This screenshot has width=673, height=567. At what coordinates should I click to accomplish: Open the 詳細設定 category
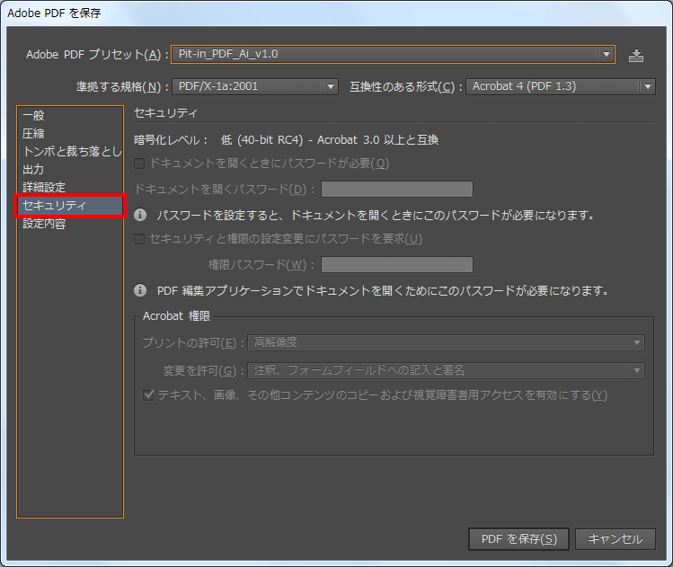point(44,188)
